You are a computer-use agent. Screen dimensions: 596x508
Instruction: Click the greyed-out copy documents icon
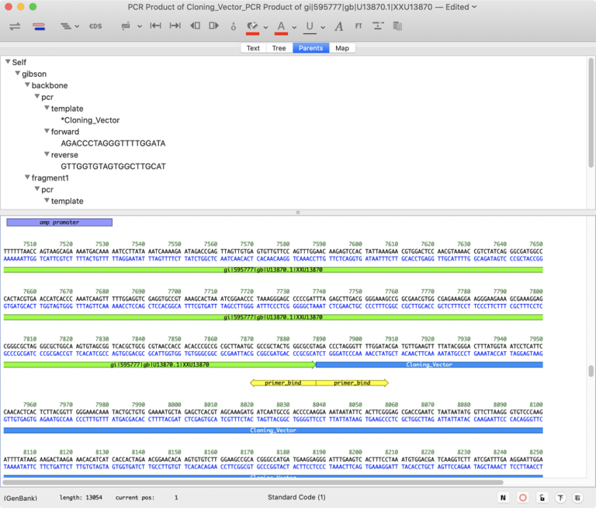click(x=397, y=26)
